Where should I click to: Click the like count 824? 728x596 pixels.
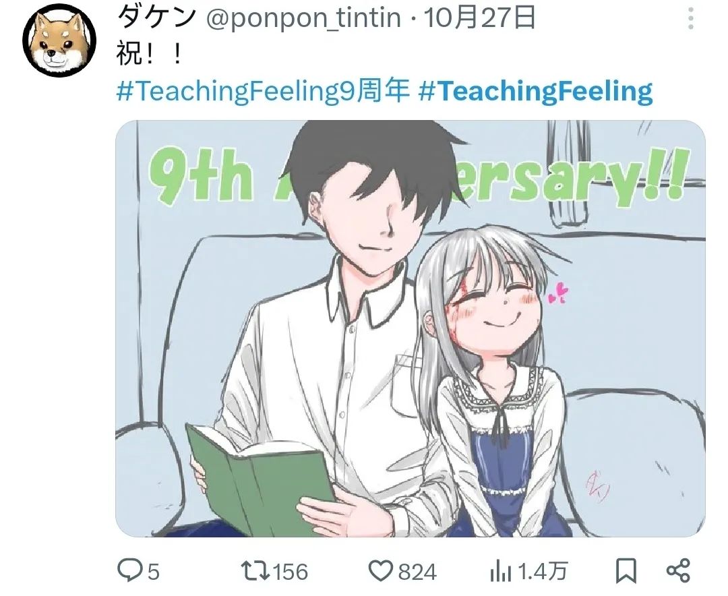point(417,572)
